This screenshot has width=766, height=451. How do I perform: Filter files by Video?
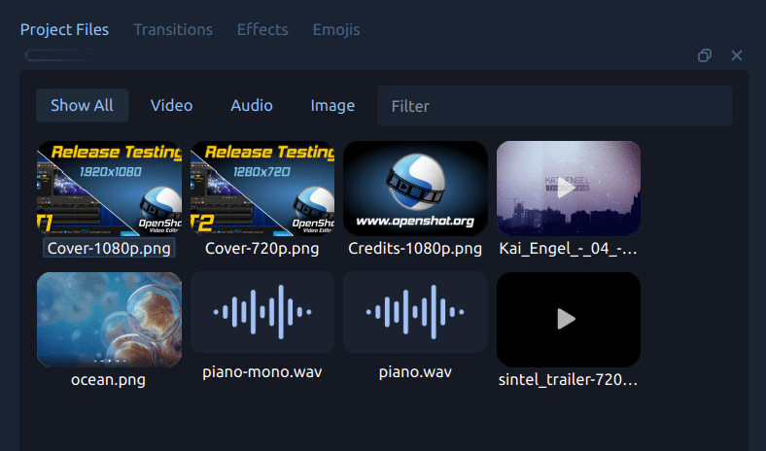(171, 105)
